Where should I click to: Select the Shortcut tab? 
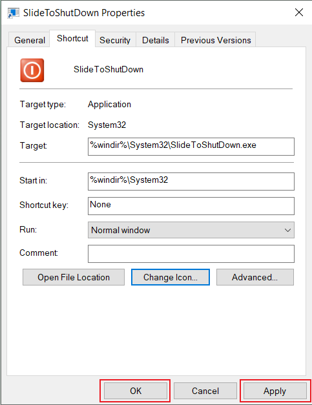[x=72, y=39]
